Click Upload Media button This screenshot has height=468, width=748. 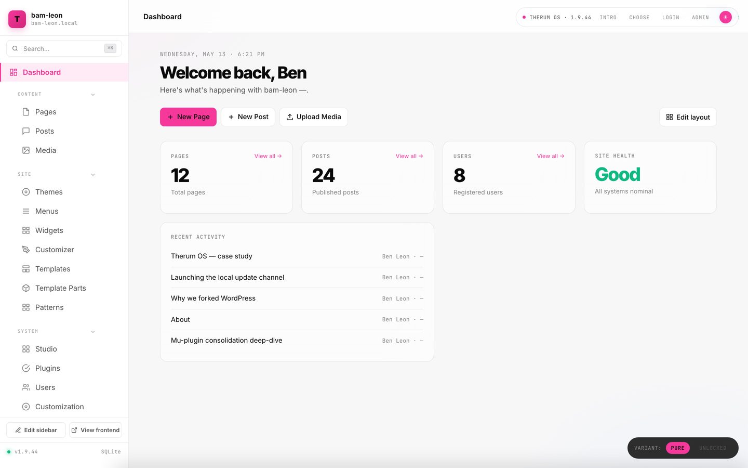tap(314, 117)
